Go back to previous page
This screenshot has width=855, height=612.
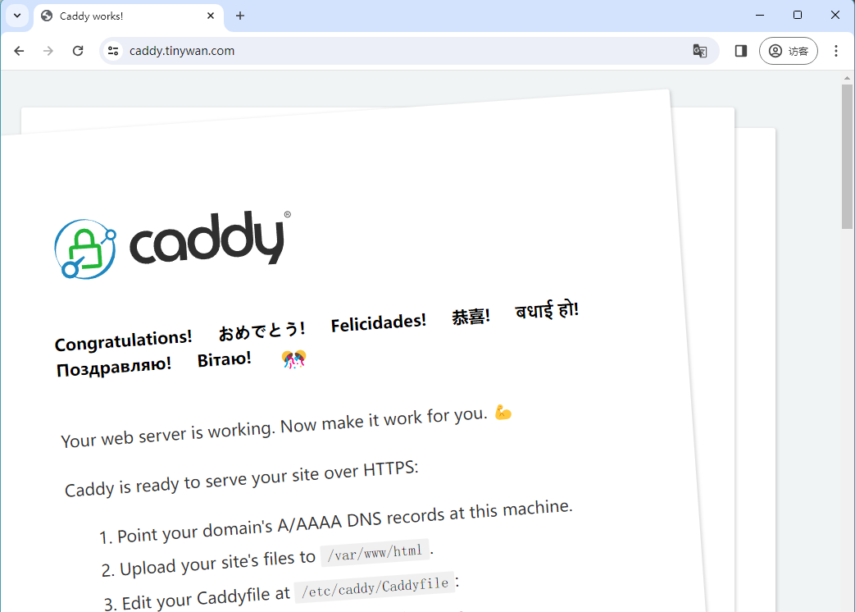pyautogui.click(x=19, y=51)
